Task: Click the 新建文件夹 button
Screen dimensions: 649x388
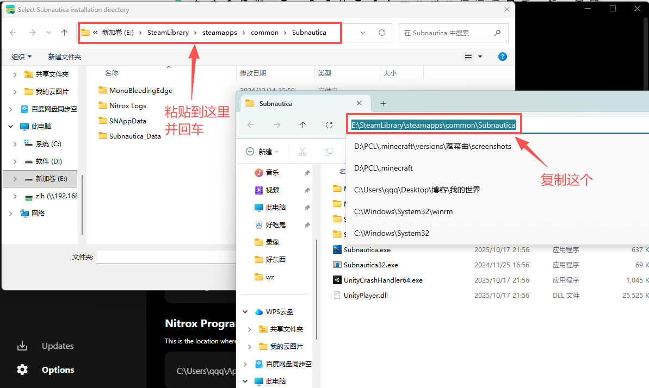Action: [x=64, y=57]
